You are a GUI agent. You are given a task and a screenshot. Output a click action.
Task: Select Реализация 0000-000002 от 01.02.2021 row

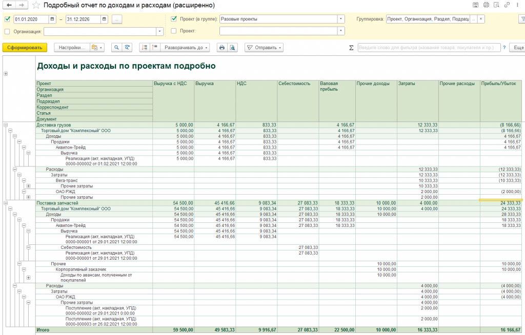pyautogui.click(x=101, y=161)
